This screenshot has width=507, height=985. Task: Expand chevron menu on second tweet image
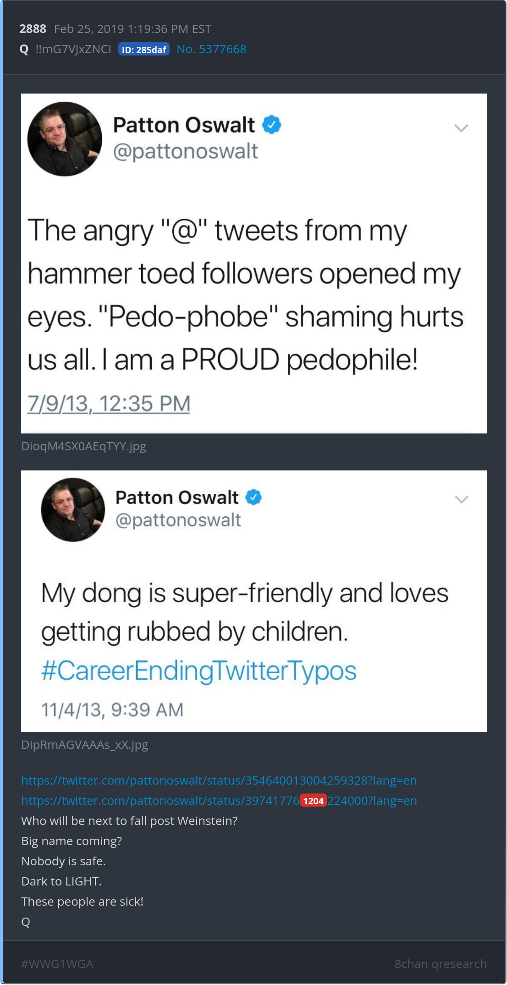(x=461, y=499)
